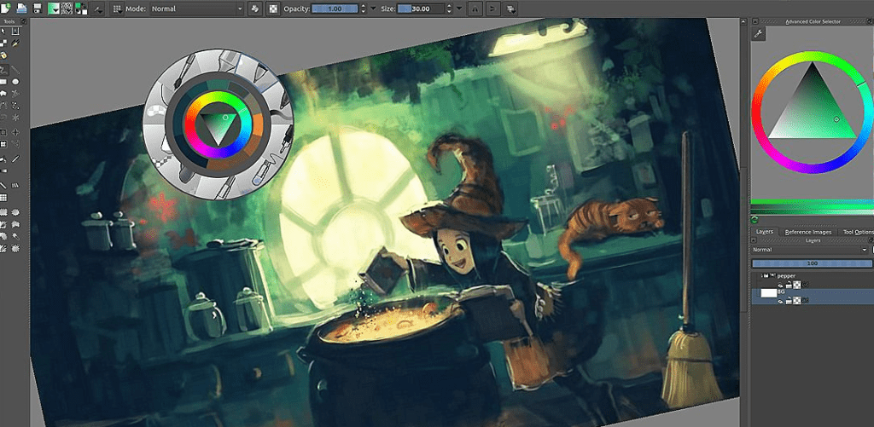Image resolution: width=874 pixels, height=427 pixels.
Task: Expand dropdown arrow next to Opacity
Action: (x=373, y=9)
